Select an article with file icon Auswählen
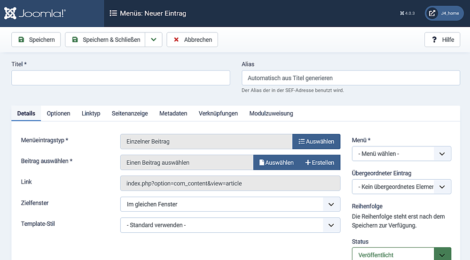This screenshot has height=260, width=470. click(276, 162)
